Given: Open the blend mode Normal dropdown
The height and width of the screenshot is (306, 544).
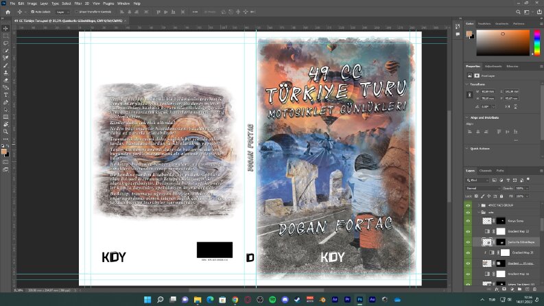Looking at the screenshot, I should click(482, 189).
